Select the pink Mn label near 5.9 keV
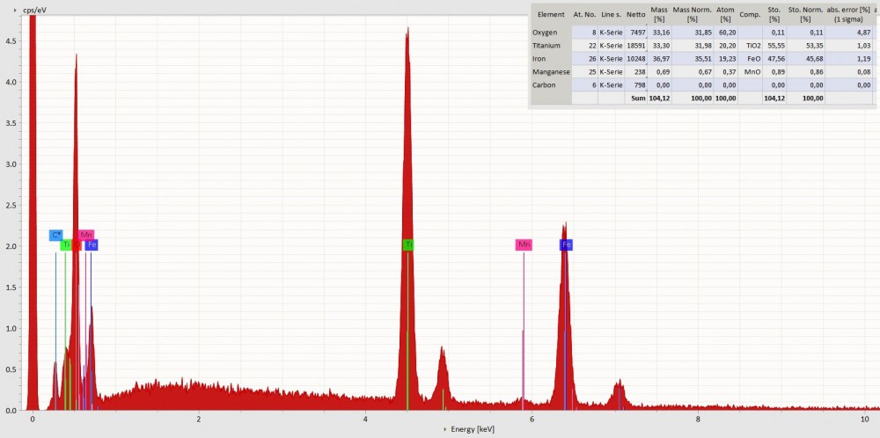 (524, 245)
